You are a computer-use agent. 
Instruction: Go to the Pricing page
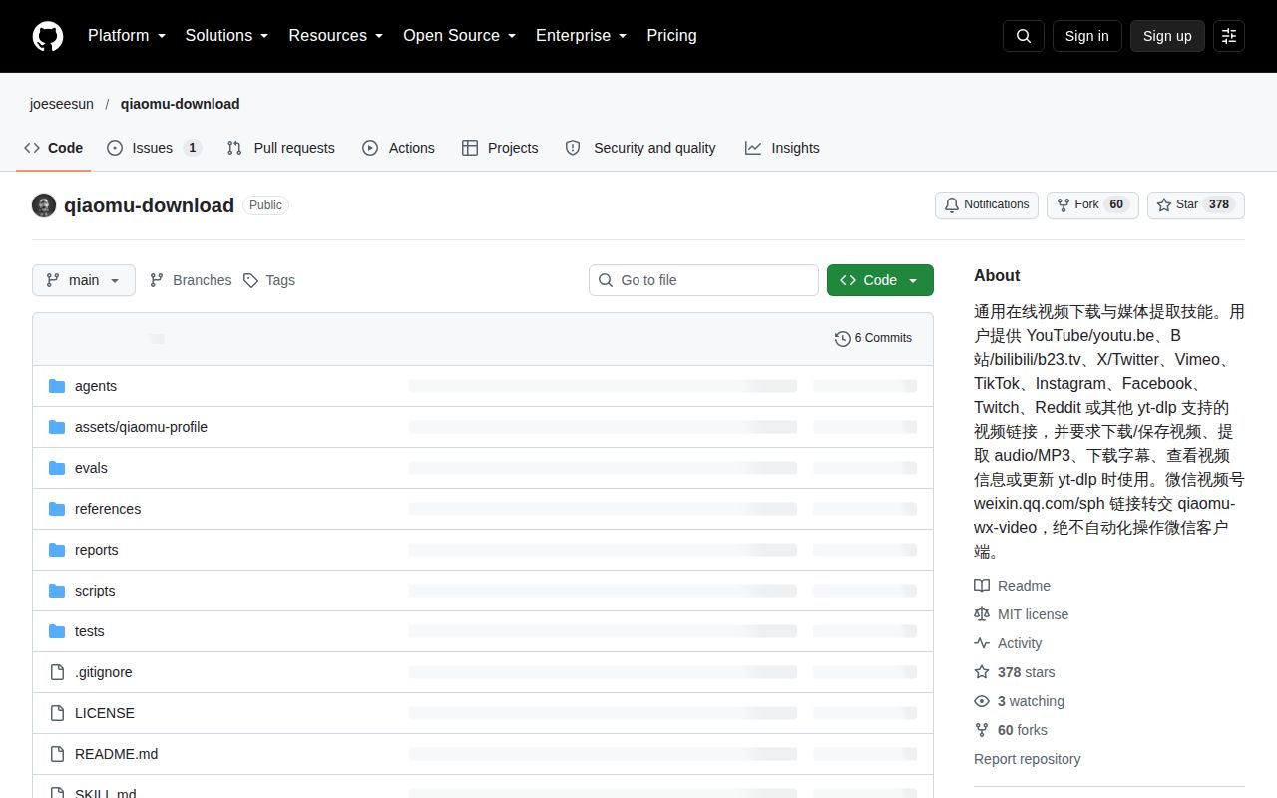(x=671, y=36)
